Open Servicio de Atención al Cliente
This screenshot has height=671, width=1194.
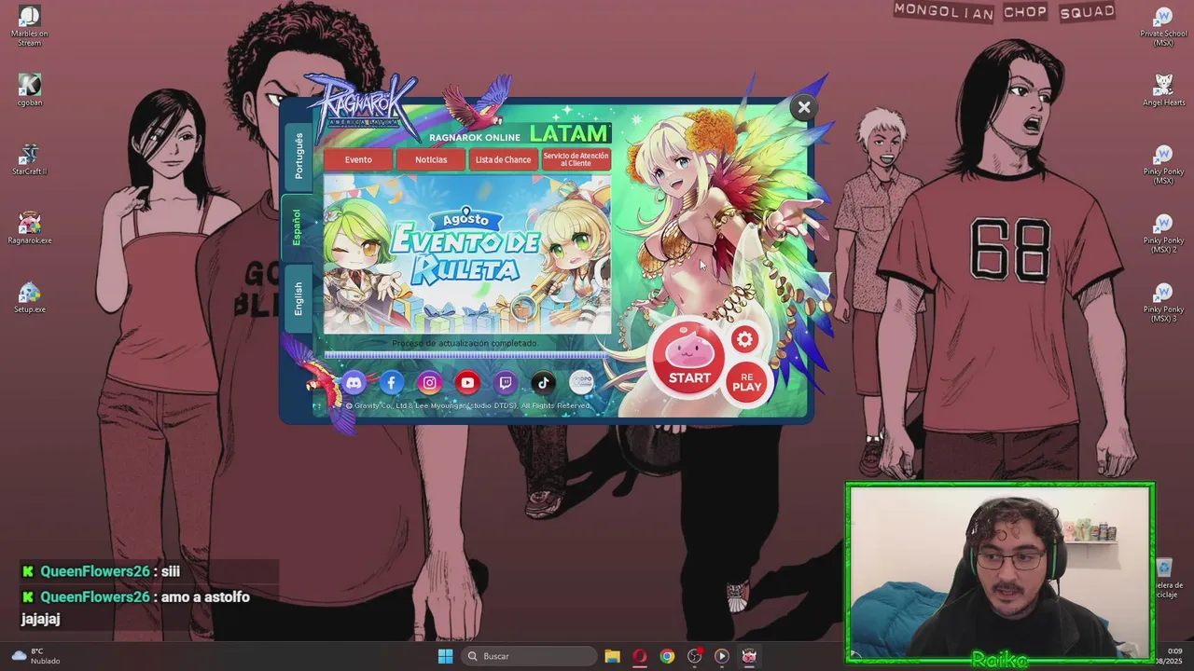pos(576,159)
